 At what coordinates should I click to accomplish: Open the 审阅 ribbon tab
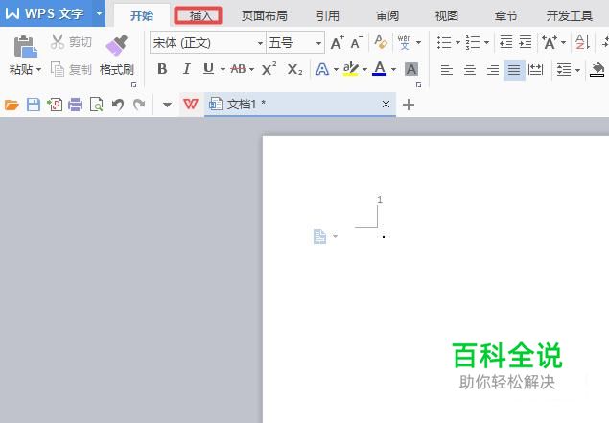point(387,16)
